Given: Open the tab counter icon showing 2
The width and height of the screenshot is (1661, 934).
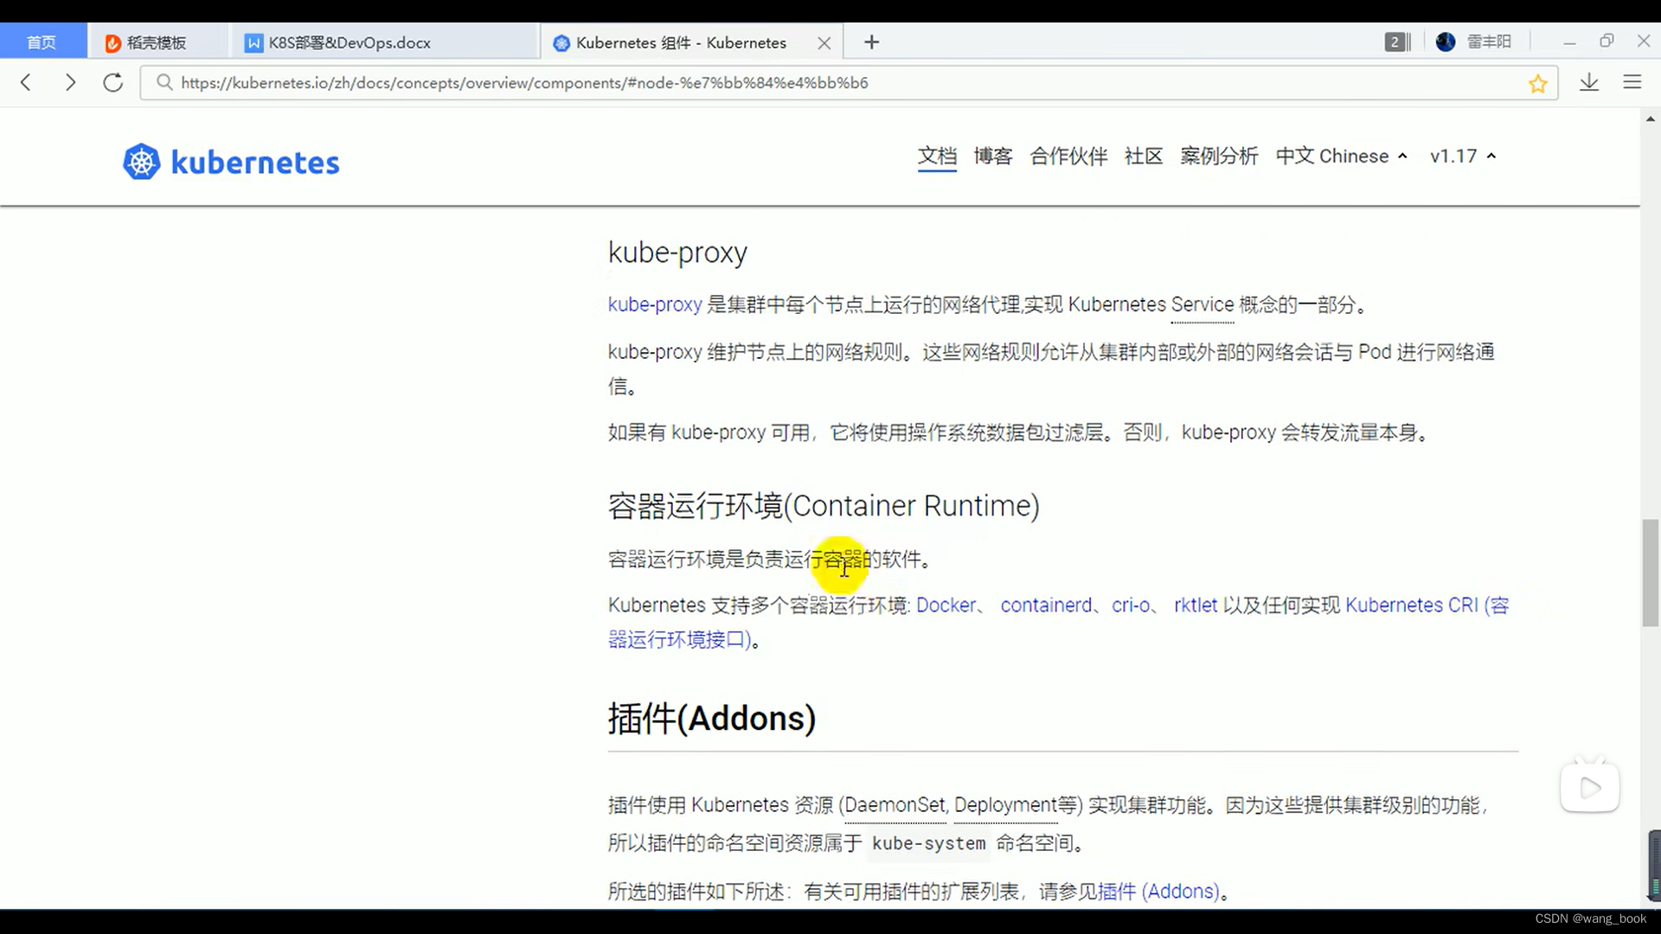Looking at the screenshot, I should point(1397,42).
